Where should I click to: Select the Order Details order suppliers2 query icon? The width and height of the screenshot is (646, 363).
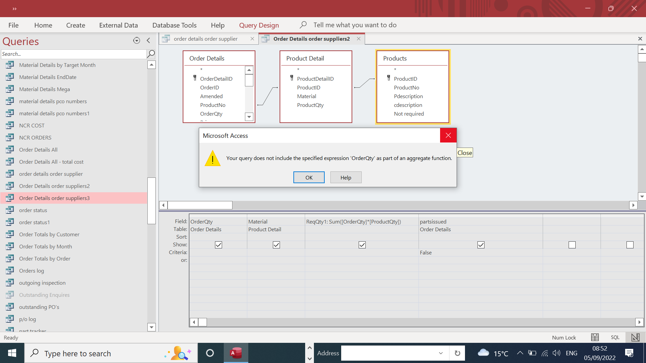tap(10, 186)
